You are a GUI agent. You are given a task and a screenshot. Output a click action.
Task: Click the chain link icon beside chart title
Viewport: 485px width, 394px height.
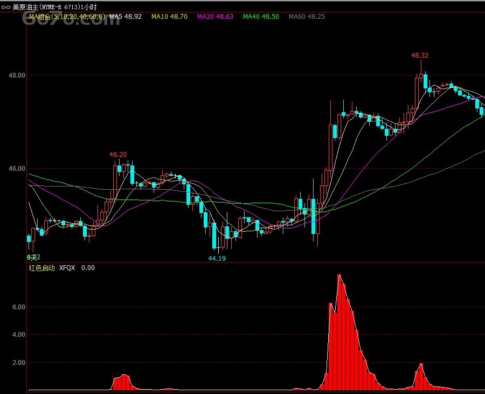pos(5,7)
